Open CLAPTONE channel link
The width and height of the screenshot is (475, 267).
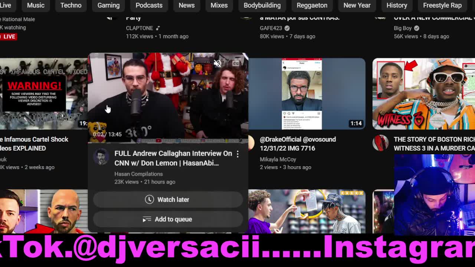[x=140, y=28]
